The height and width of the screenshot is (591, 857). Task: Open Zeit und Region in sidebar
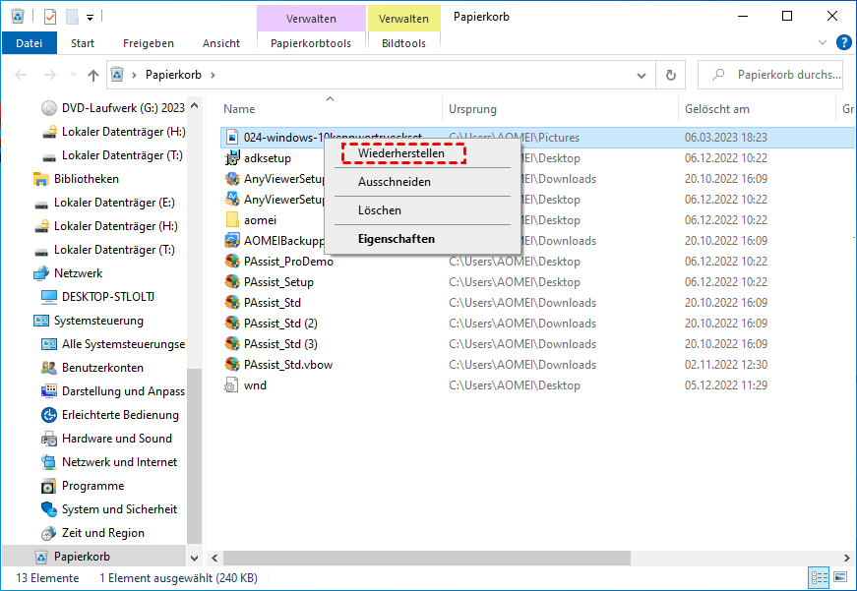pos(102,533)
